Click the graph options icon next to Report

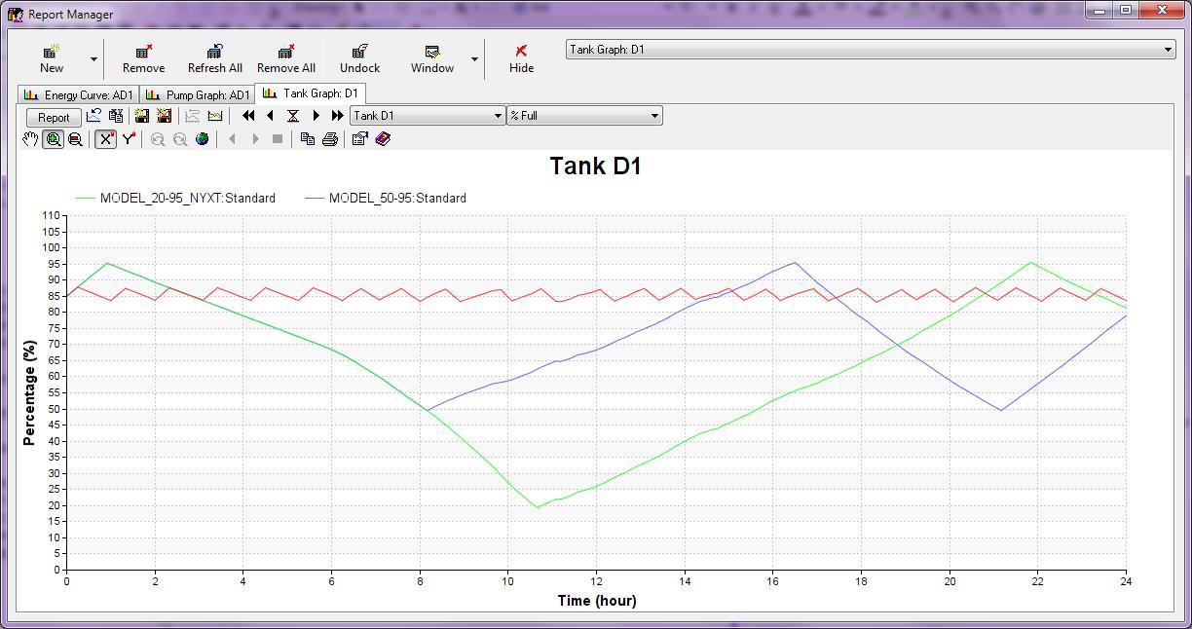93,115
